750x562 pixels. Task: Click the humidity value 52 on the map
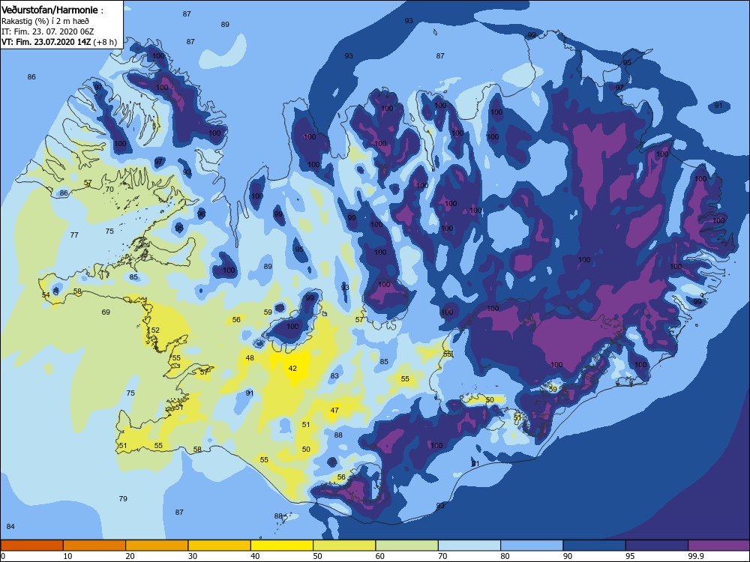click(155, 330)
